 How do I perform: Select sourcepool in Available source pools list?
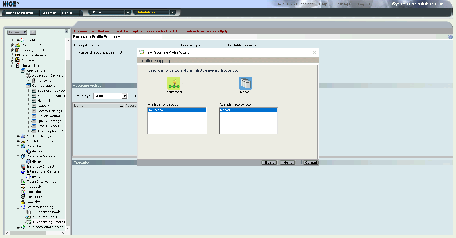click(x=177, y=110)
